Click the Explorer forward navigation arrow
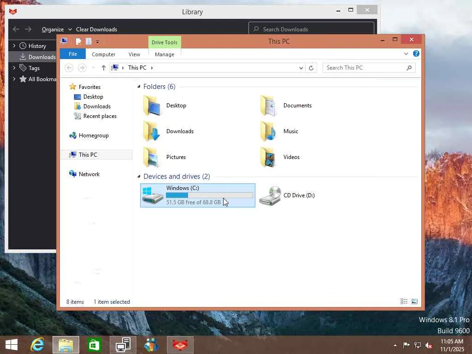The height and width of the screenshot is (354, 472). (x=82, y=68)
